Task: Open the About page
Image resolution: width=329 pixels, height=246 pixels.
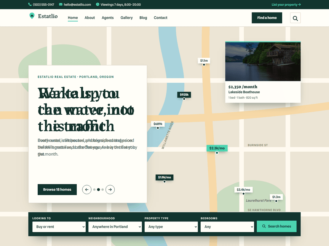Action: (90, 18)
